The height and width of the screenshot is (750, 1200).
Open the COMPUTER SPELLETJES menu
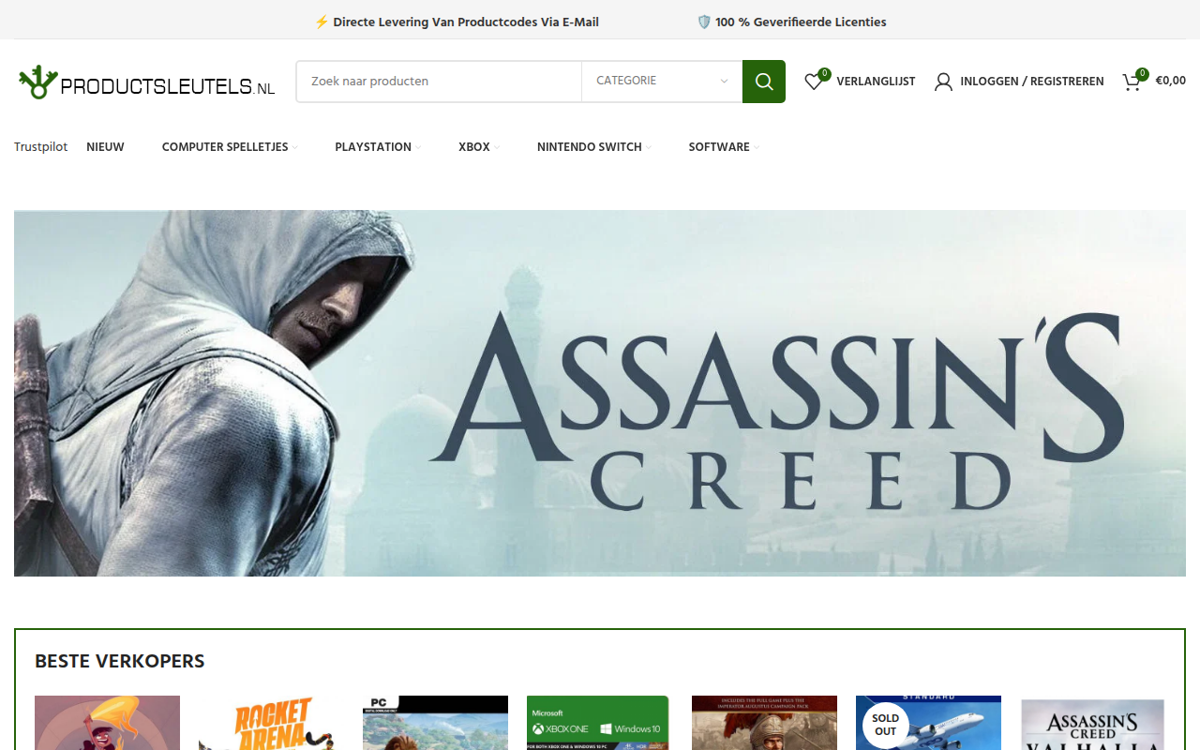[x=225, y=147]
